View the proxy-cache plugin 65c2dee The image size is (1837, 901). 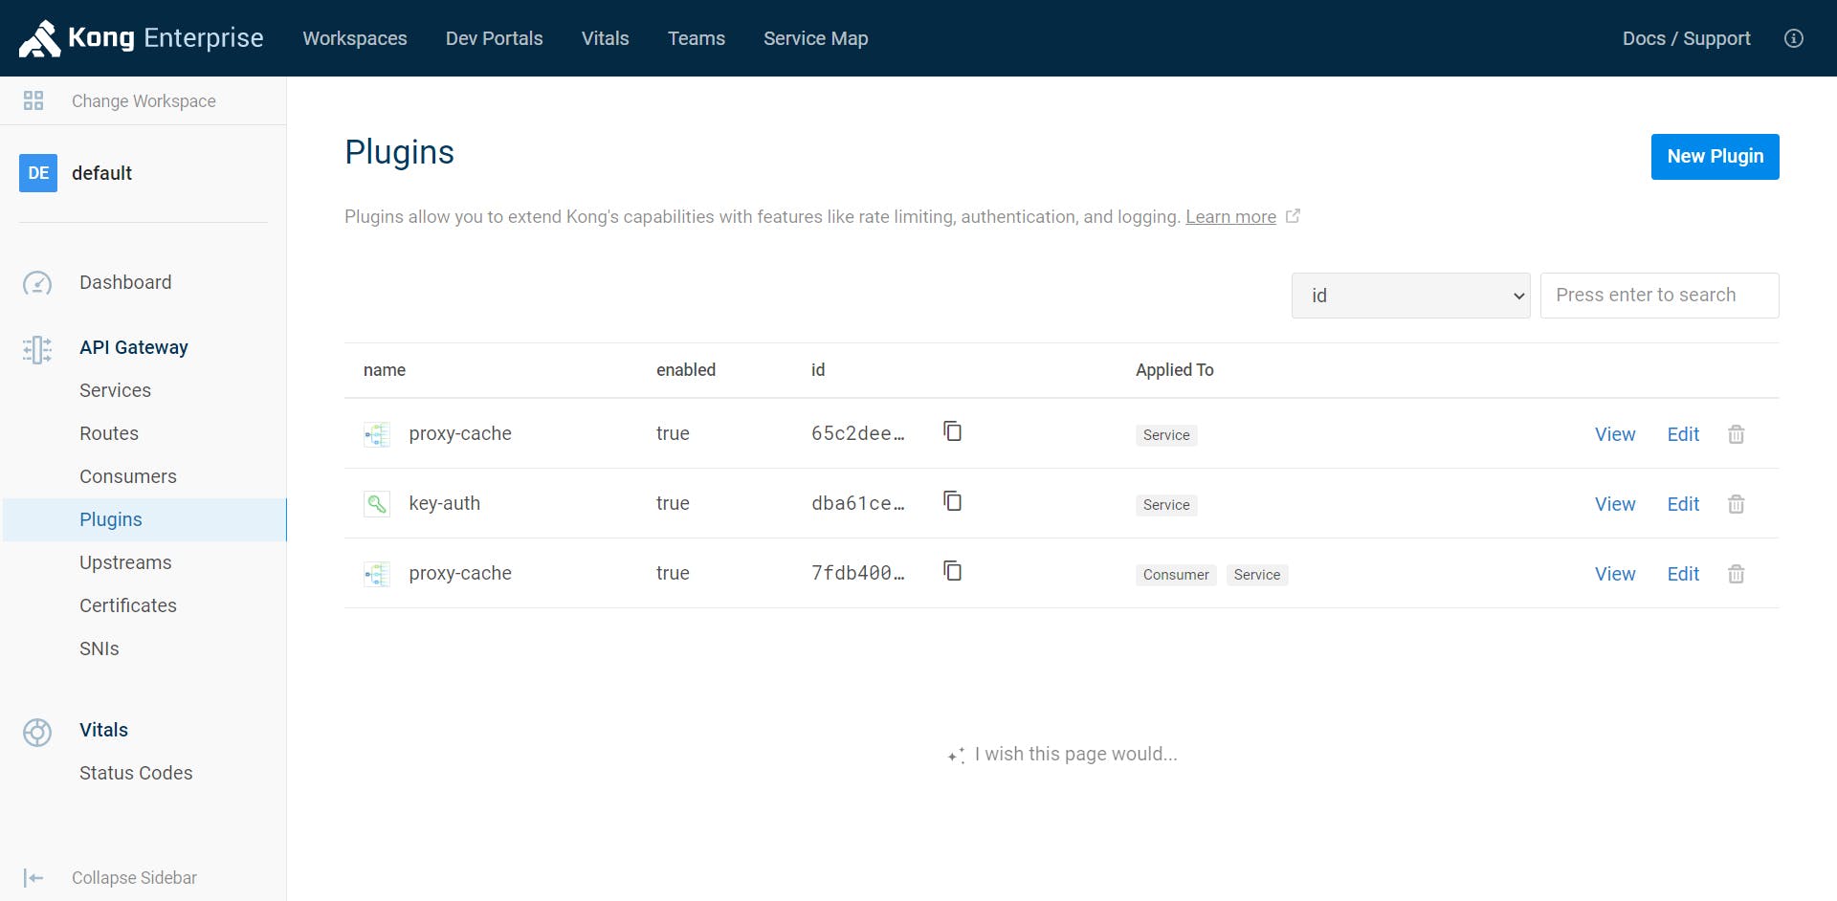pos(1615,434)
